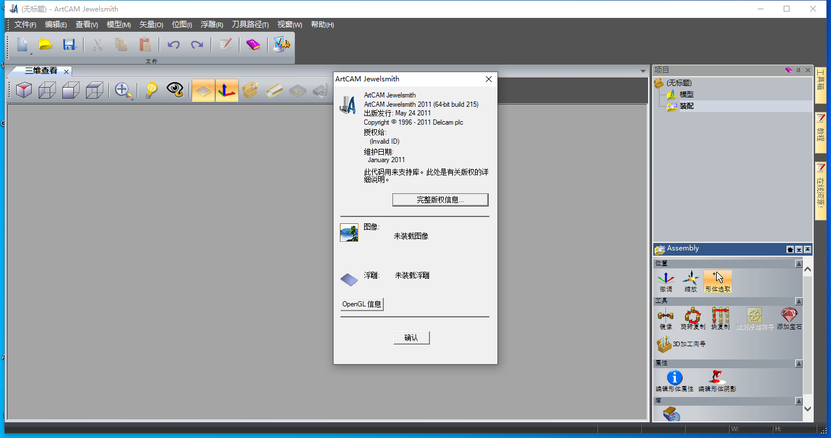Toggle the origin axes display button
Image resolution: width=831 pixels, height=438 pixels.
227,90
